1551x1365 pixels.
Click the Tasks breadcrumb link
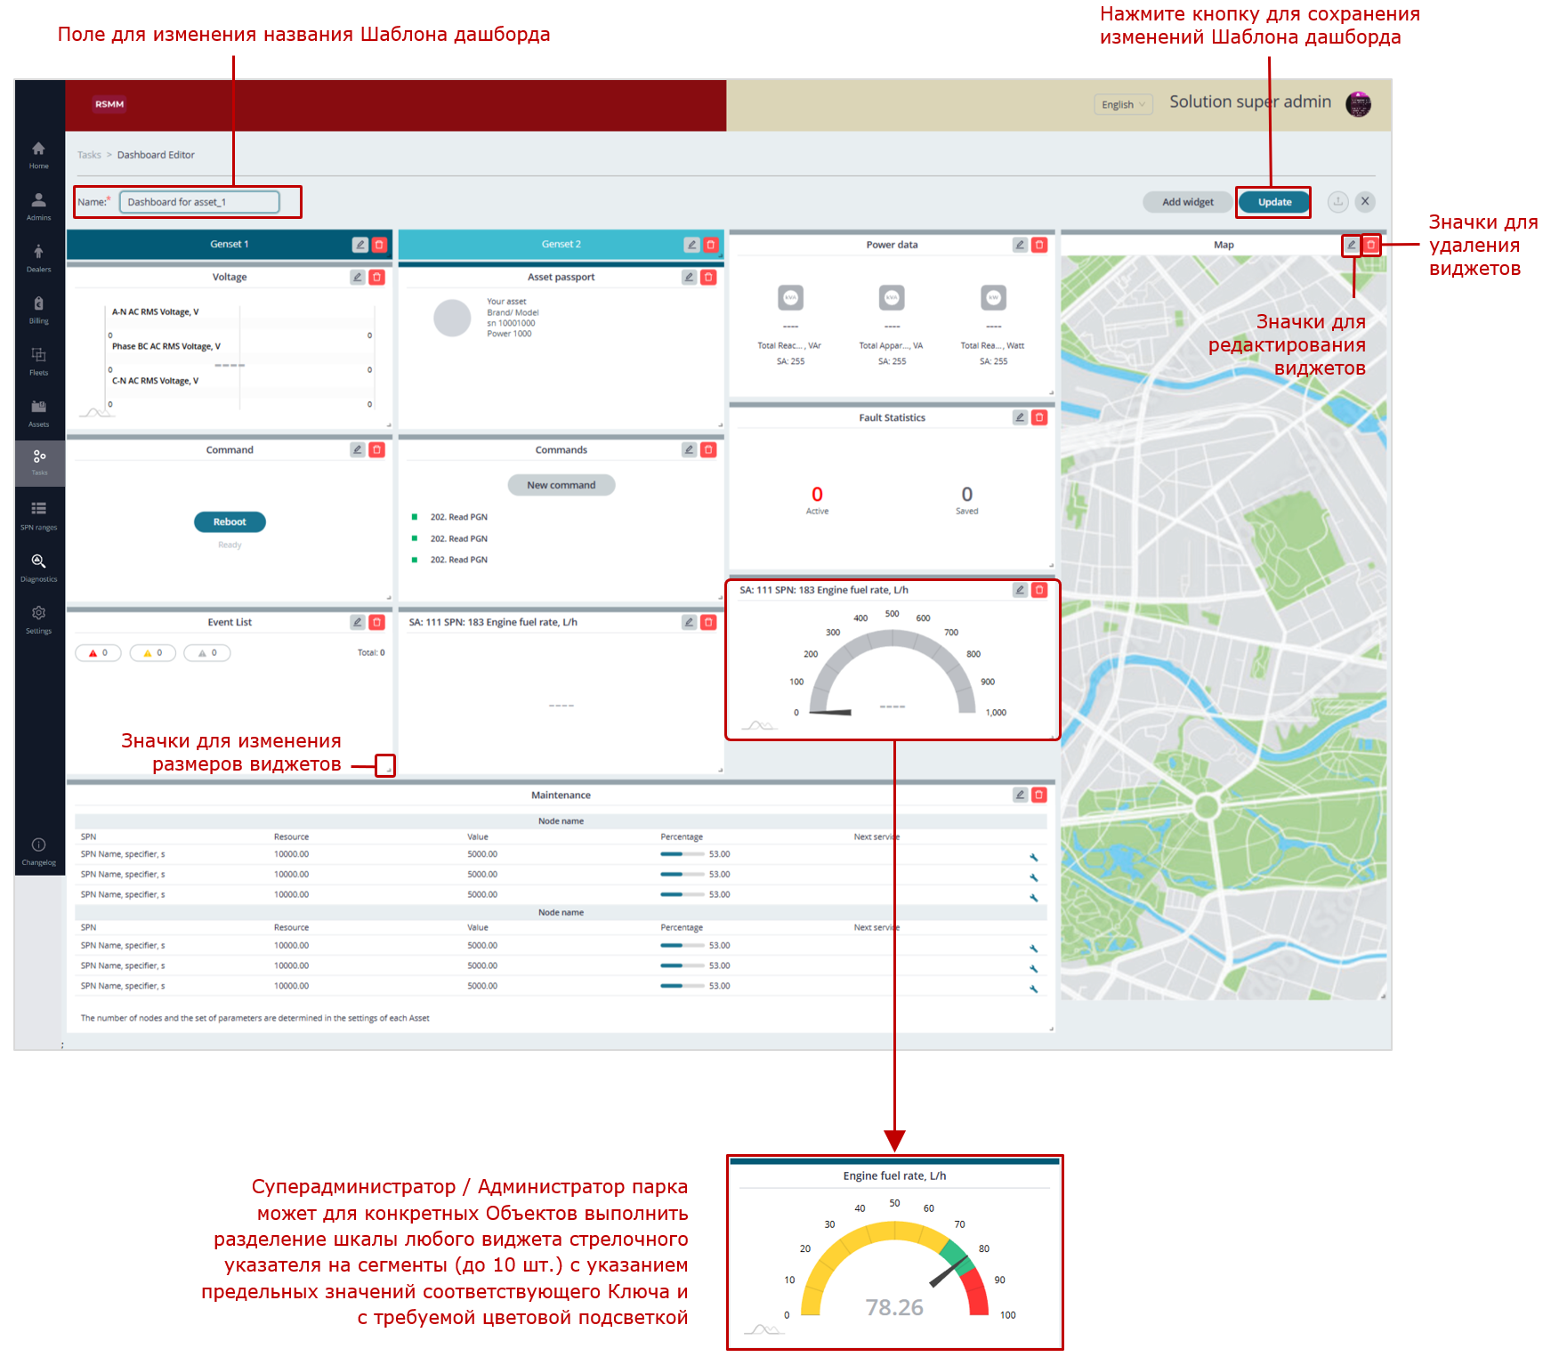pos(89,155)
